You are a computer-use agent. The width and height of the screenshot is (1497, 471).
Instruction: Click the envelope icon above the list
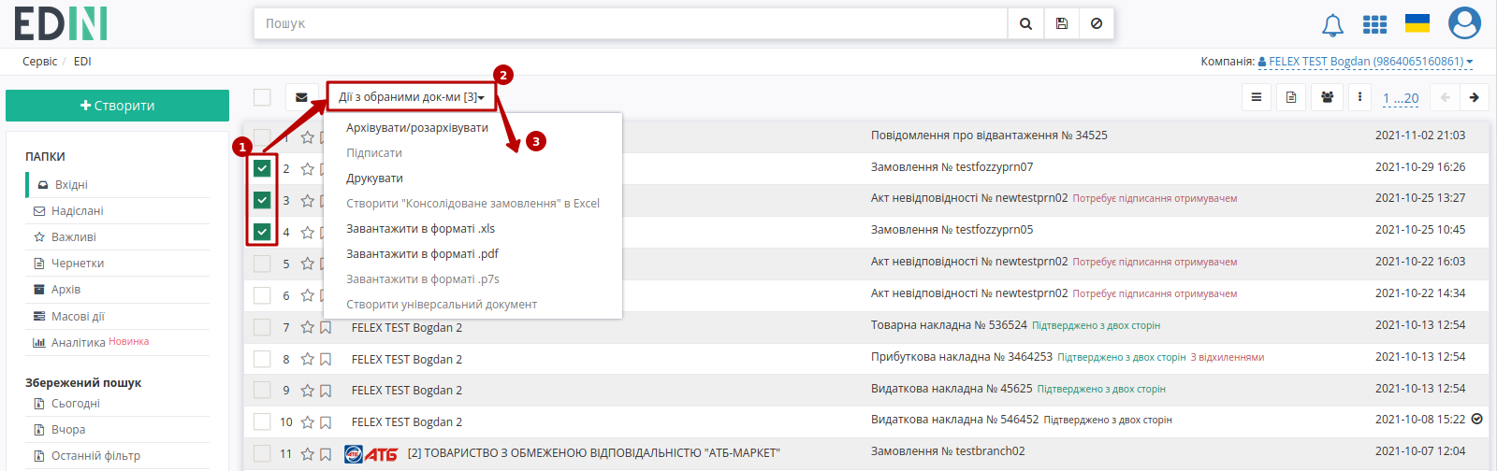pos(301,97)
